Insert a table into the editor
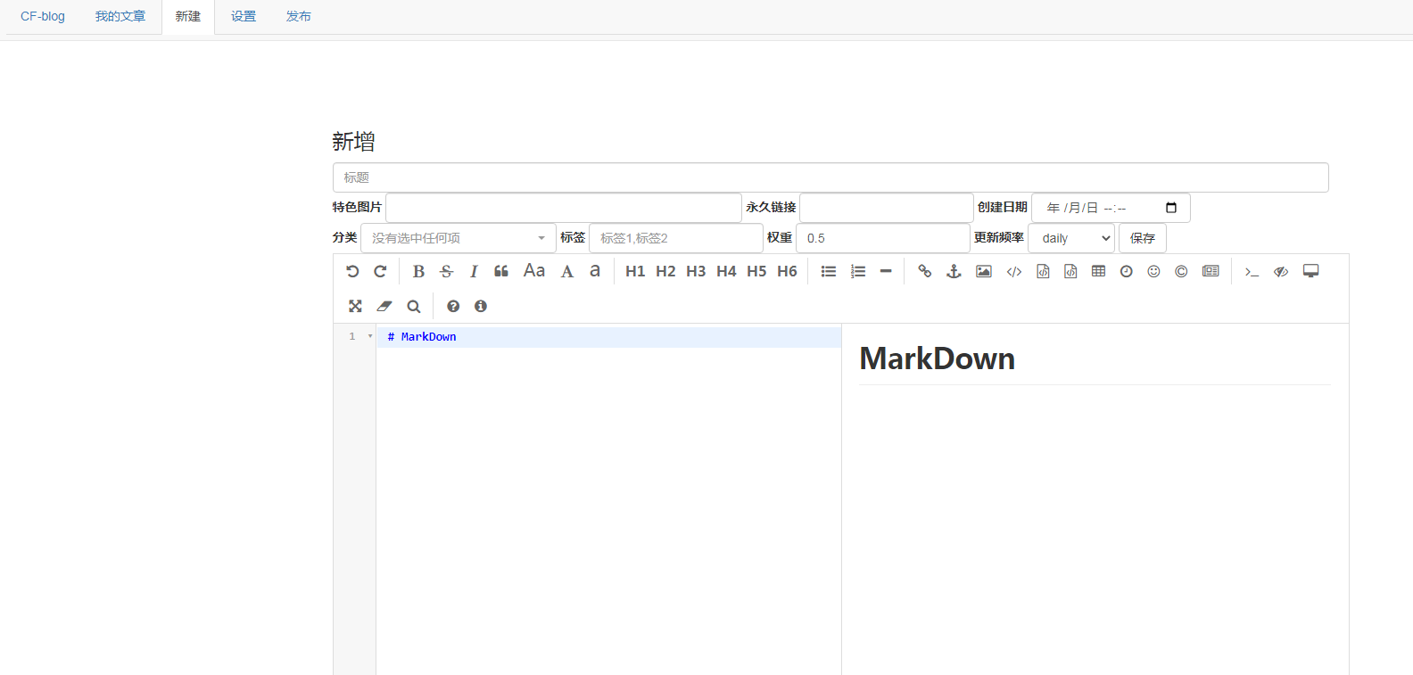 click(x=1098, y=271)
